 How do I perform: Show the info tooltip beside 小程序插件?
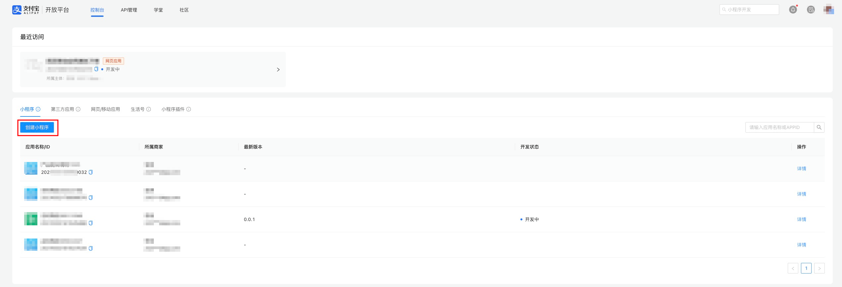pos(189,109)
